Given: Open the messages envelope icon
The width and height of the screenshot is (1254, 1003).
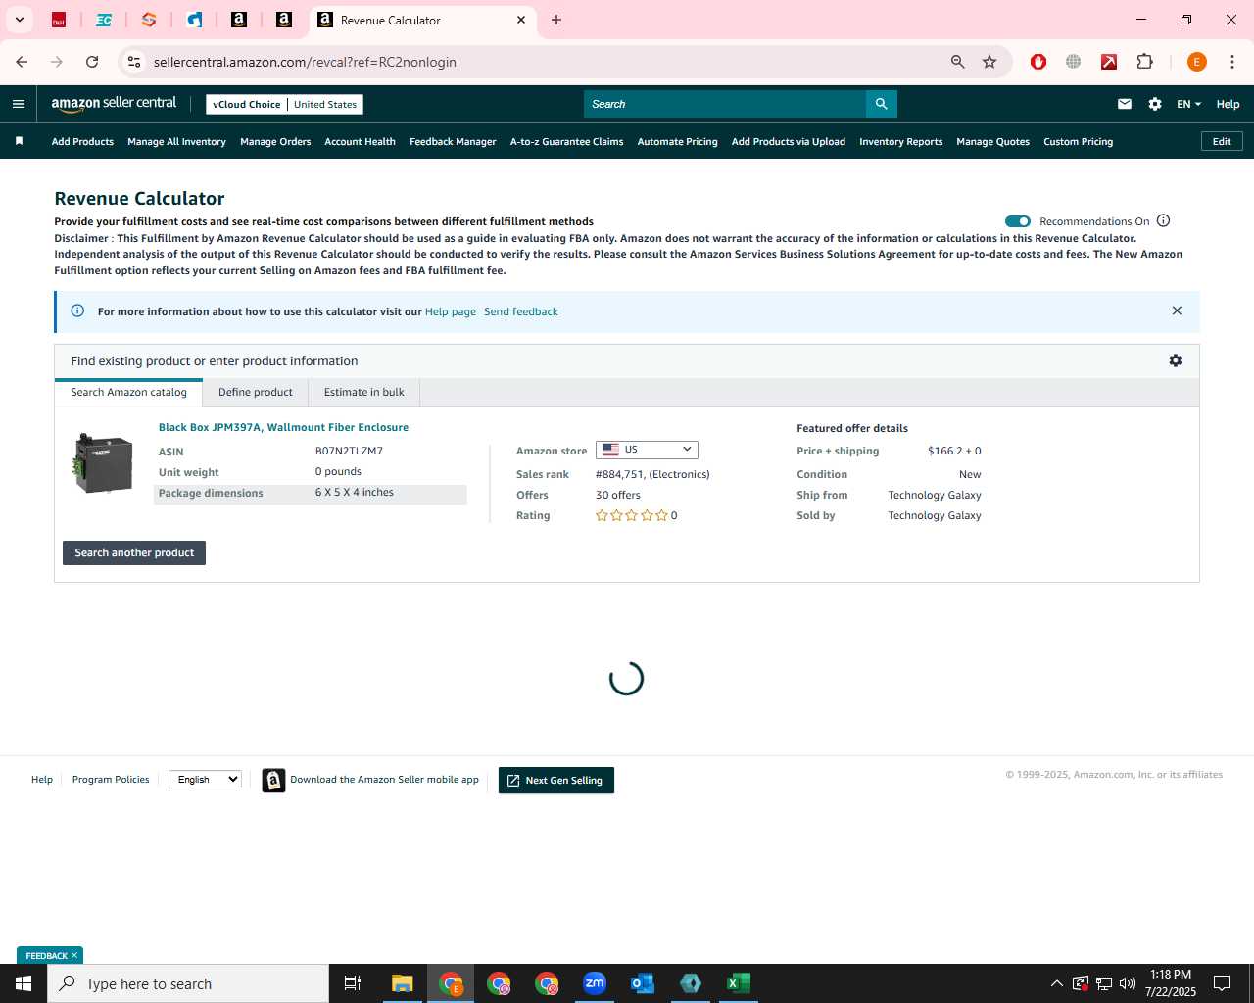Looking at the screenshot, I should tap(1125, 104).
